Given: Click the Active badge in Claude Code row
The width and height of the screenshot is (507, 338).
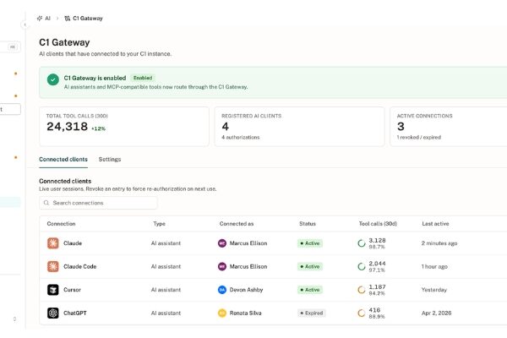Looking at the screenshot, I should 310,266.
